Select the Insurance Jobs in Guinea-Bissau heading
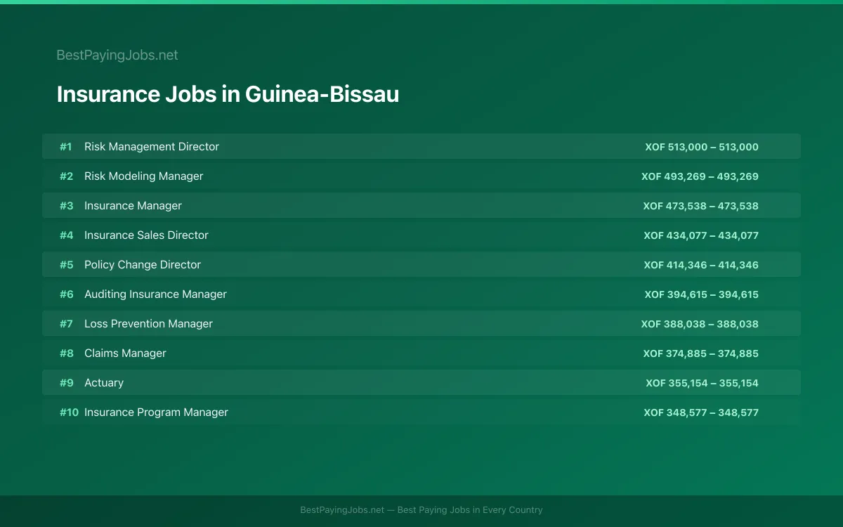This screenshot has width=843, height=527. [228, 94]
